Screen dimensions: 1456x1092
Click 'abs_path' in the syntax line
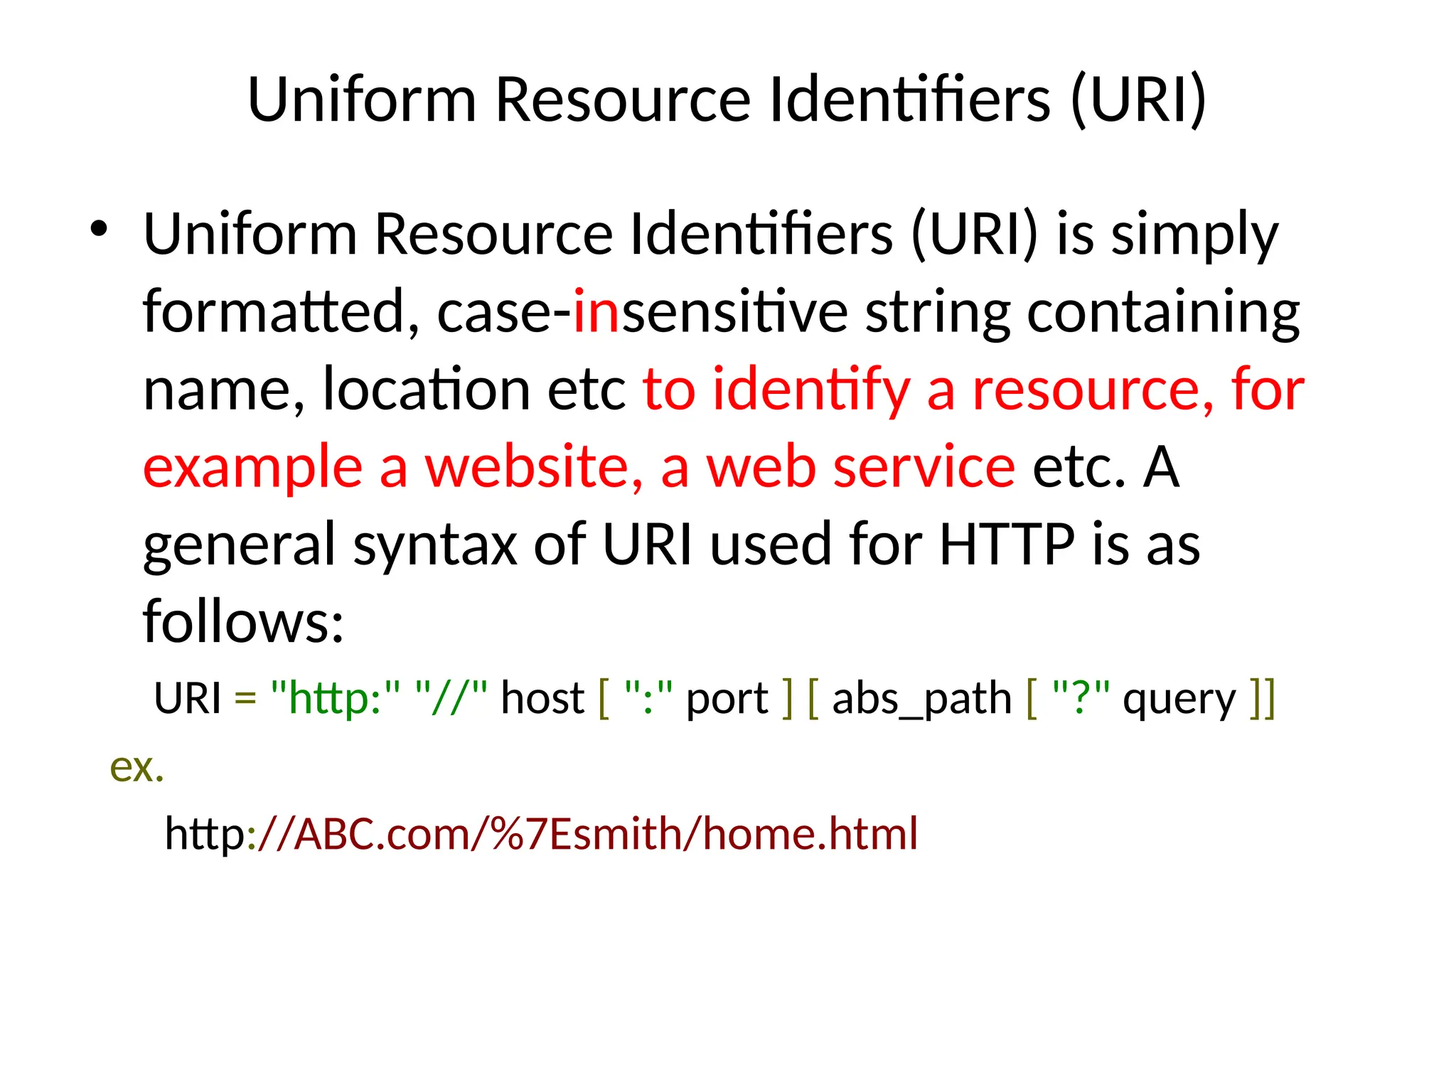(921, 698)
